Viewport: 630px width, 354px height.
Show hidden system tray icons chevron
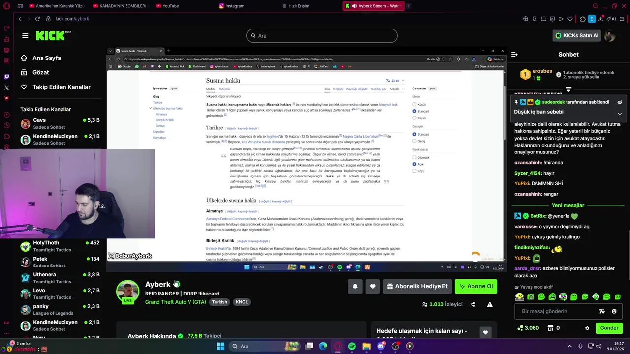pyautogui.click(x=570, y=346)
